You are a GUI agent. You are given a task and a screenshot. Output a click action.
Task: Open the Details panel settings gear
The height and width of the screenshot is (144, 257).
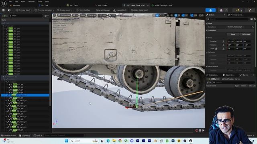pyautogui.click(x=255, y=19)
